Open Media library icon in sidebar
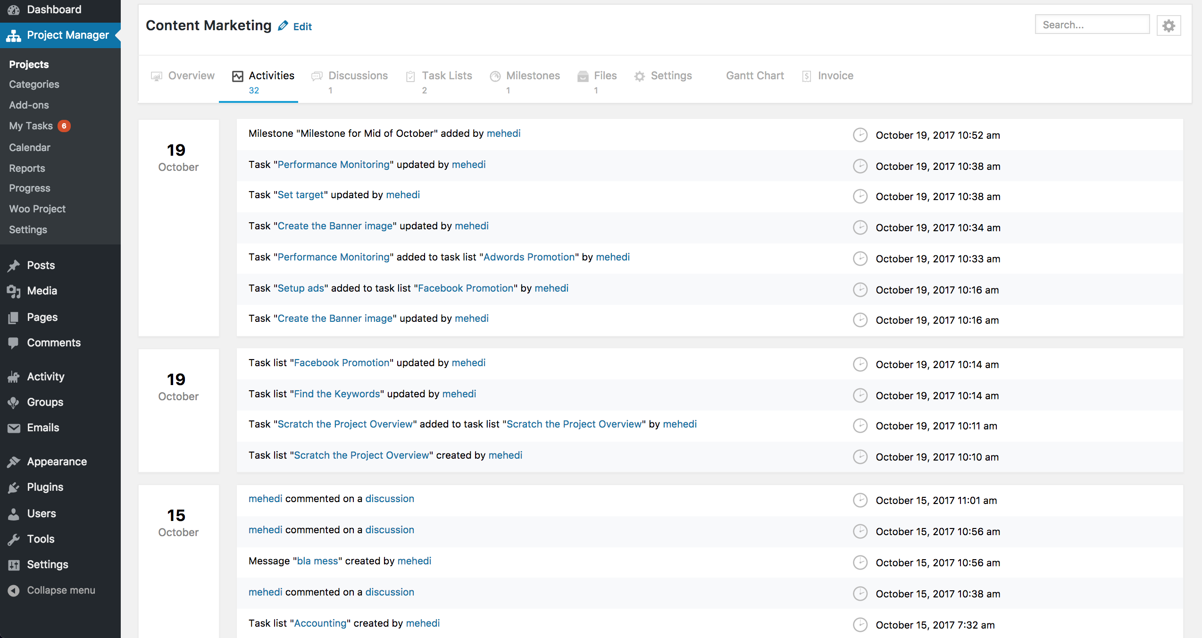Image resolution: width=1202 pixels, height=638 pixels. (x=14, y=291)
